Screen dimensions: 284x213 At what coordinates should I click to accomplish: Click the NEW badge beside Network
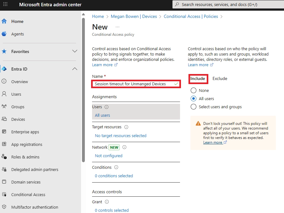(114, 147)
